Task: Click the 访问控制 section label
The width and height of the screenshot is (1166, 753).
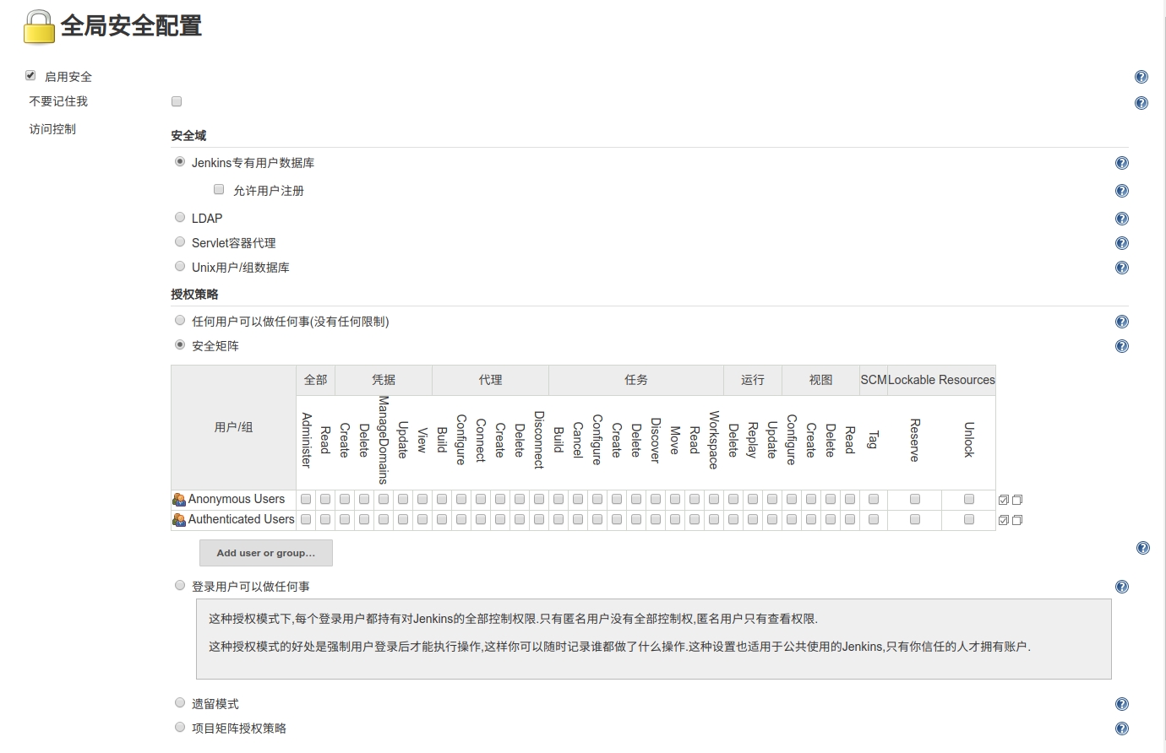Action: tap(52, 129)
